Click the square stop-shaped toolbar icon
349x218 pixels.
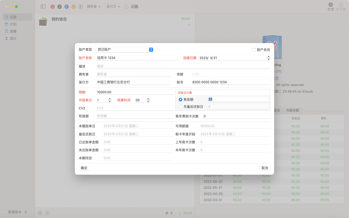(80, 7)
